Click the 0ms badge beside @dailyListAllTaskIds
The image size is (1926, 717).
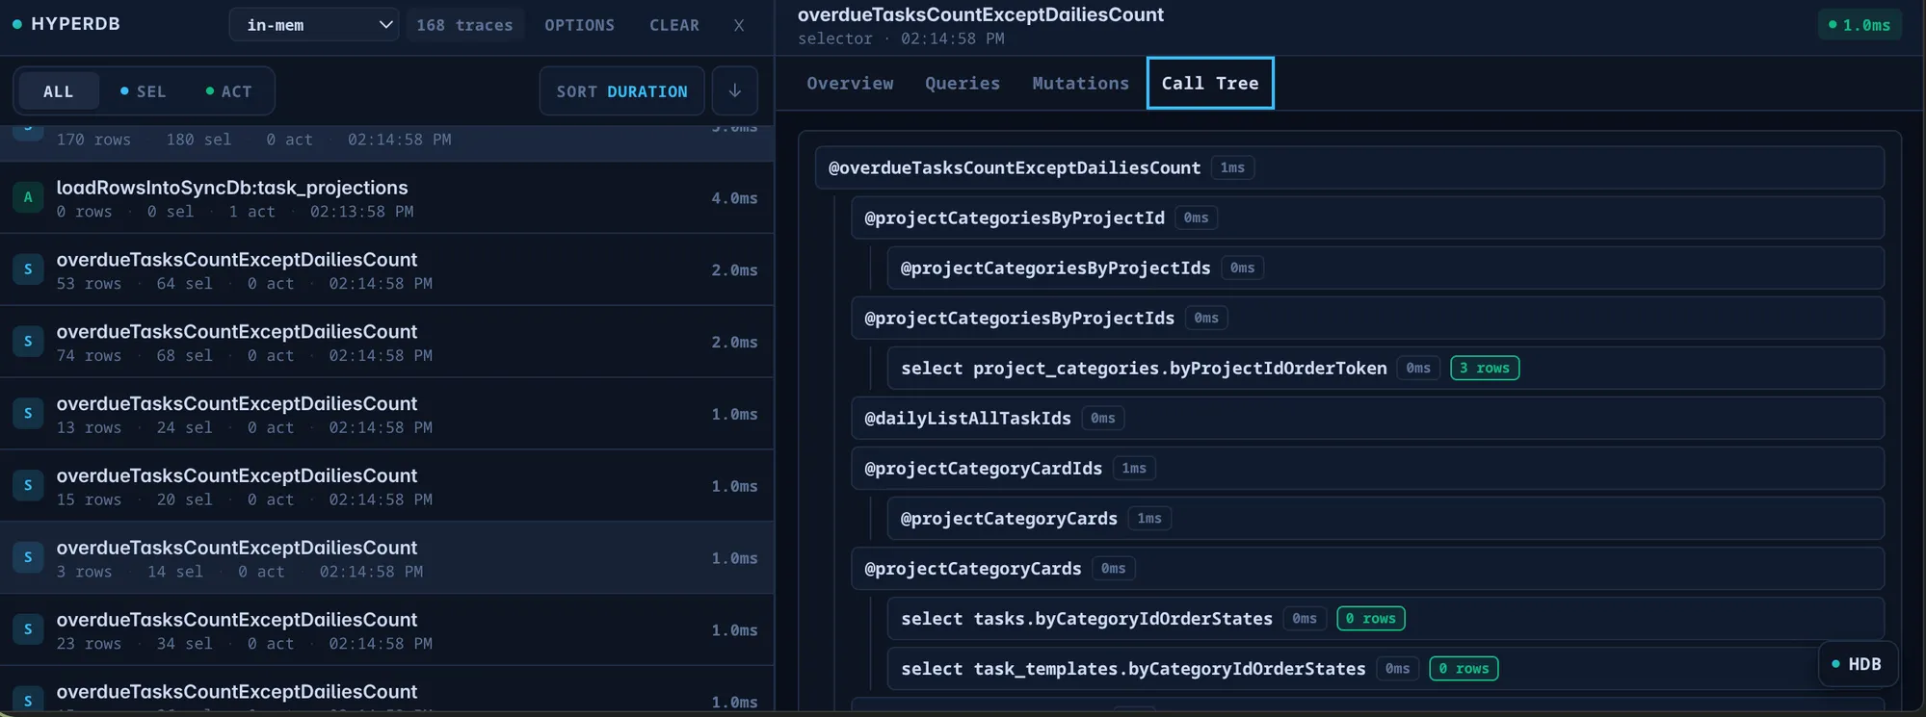pos(1102,418)
